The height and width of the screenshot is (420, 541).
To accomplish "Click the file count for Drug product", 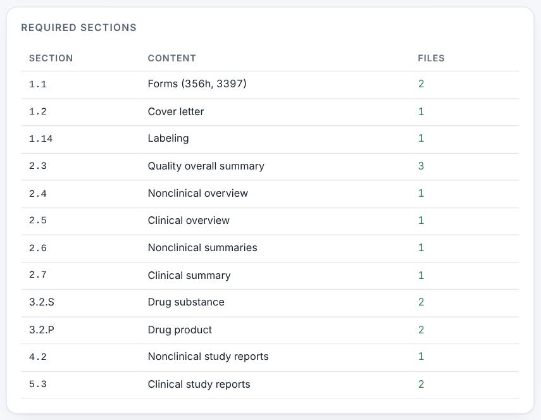I will pyautogui.click(x=421, y=330).
